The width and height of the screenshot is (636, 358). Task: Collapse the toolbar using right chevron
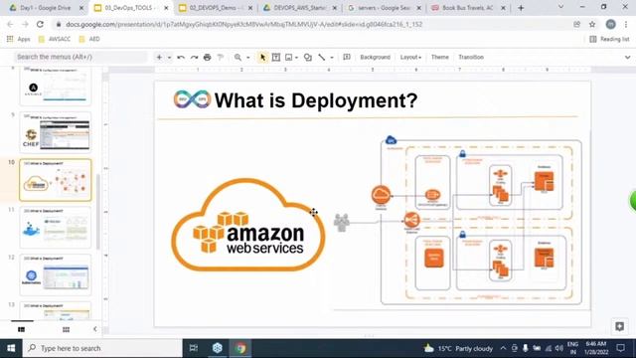(627, 58)
